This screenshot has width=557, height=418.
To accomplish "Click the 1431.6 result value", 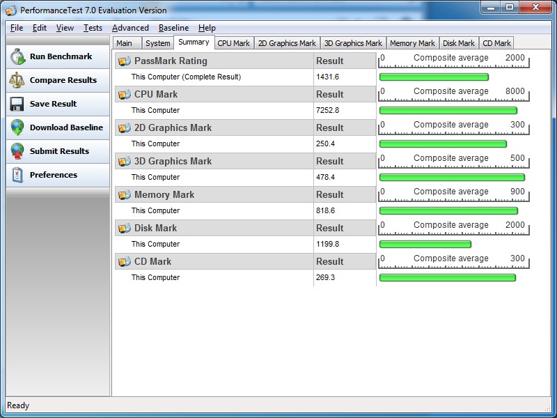I will click(x=327, y=77).
